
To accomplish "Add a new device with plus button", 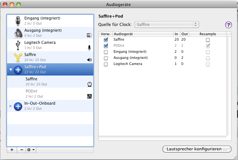I will pos(12,150).
